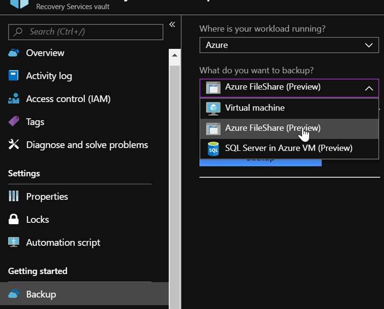
Task: Click the Diagnose and solve problems wrench icon
Action: [13, 145]
